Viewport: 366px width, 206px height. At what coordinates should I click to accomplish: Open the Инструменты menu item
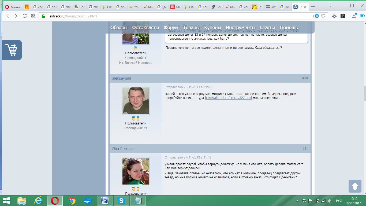pyautogui.click(x=241, y=28)
